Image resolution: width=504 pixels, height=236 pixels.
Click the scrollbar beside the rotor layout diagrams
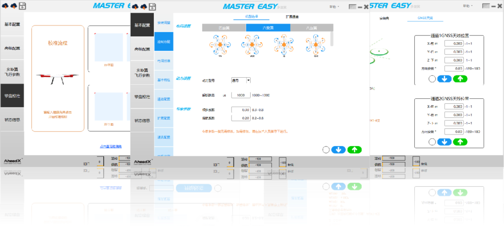click(332, 39)
